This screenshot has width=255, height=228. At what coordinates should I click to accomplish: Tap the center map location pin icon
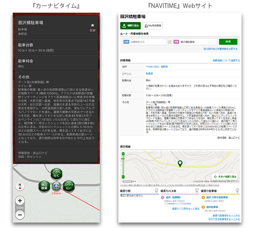(x=56, y=186)
